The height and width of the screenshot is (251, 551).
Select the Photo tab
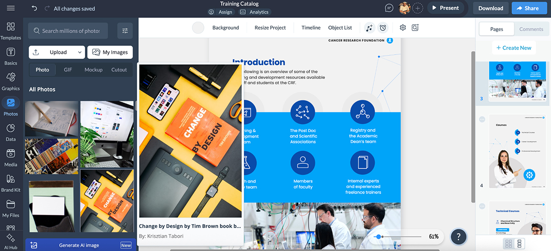(x=42, y=70)
